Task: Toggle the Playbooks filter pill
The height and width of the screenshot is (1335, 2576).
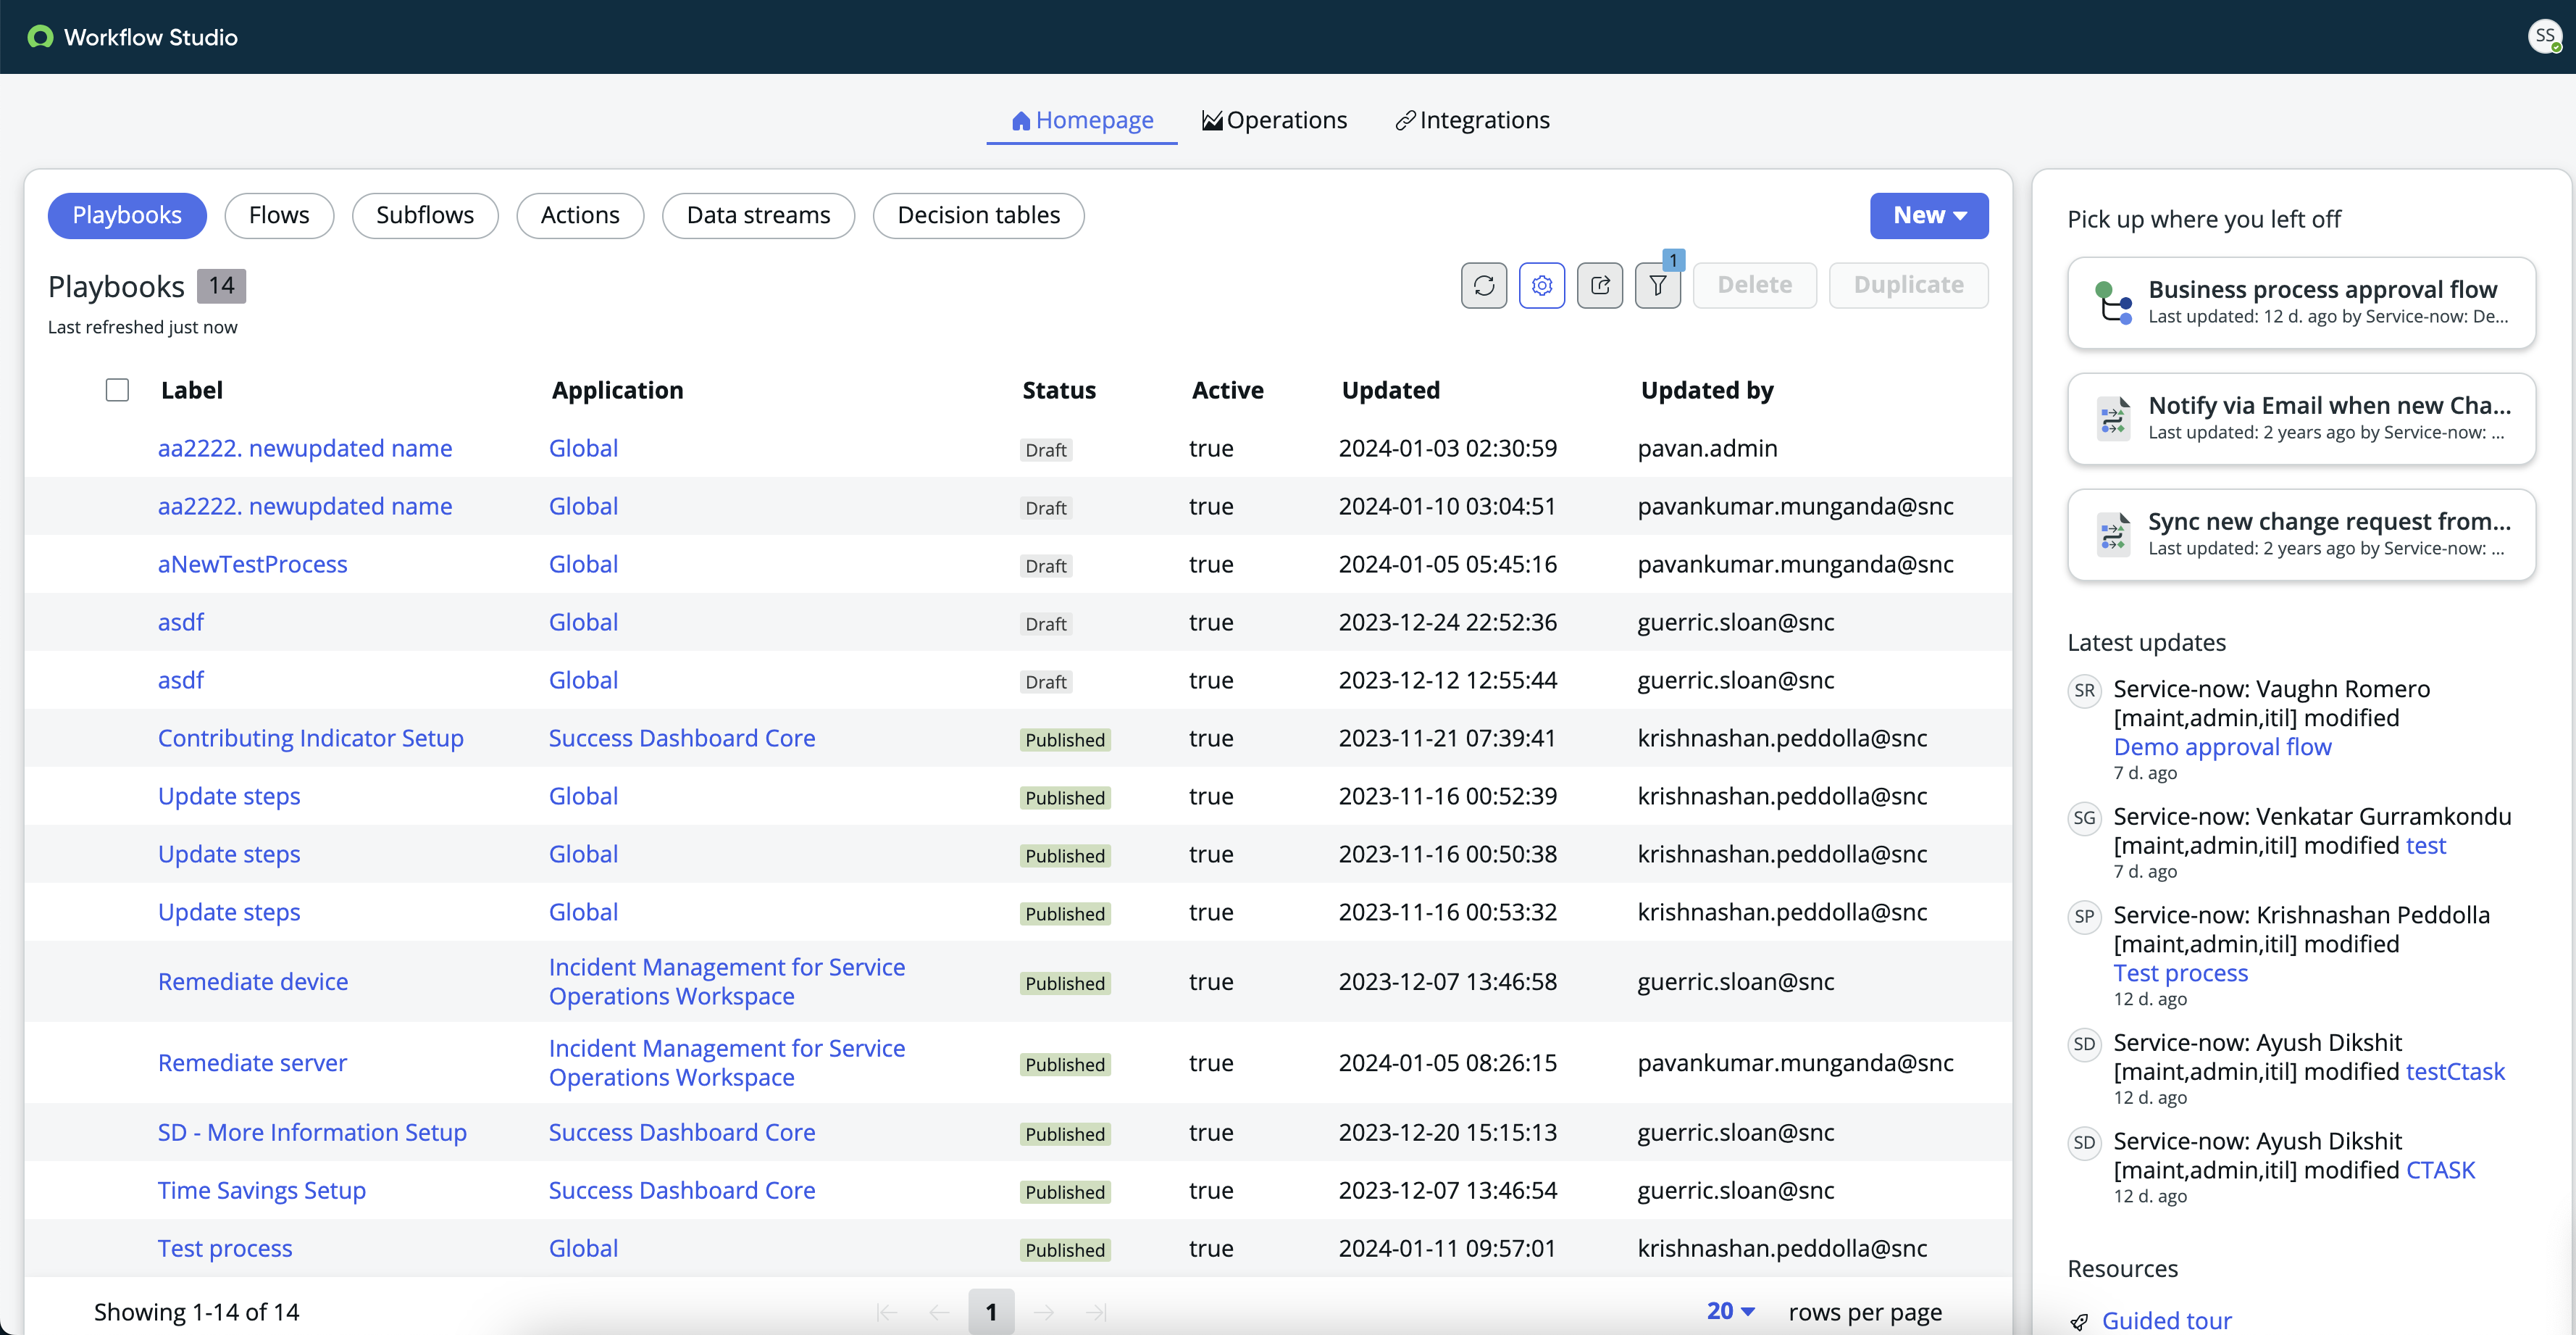Action: tap(126, 215)
